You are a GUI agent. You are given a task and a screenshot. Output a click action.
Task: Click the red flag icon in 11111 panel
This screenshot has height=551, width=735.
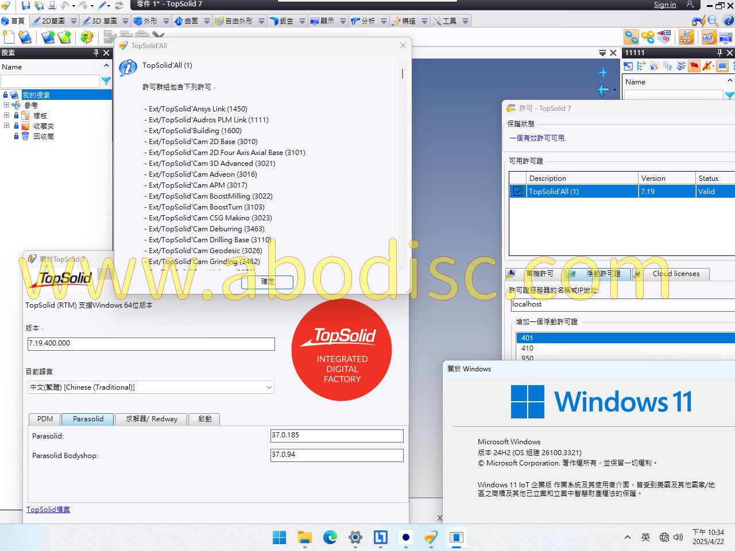(x=694, y=67)
